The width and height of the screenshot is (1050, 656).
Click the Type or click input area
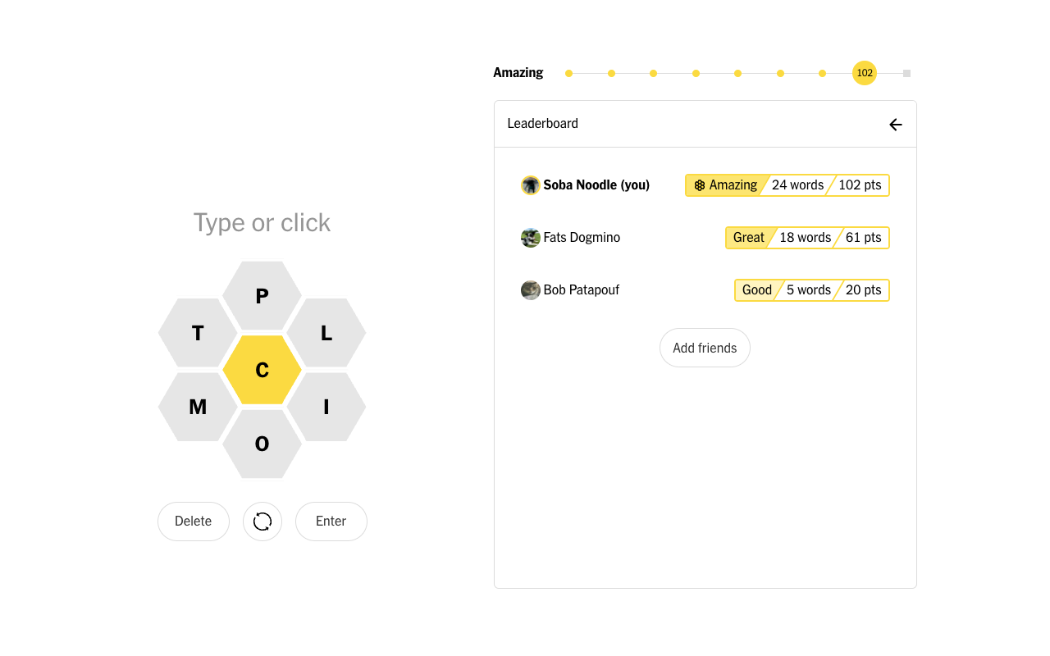pos(262,223)
